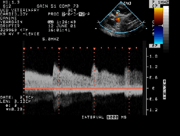Screen dimensions: 180x136
Task: Click the INTERVAL label
Action: pyautogui.click(x=93, y=117)
